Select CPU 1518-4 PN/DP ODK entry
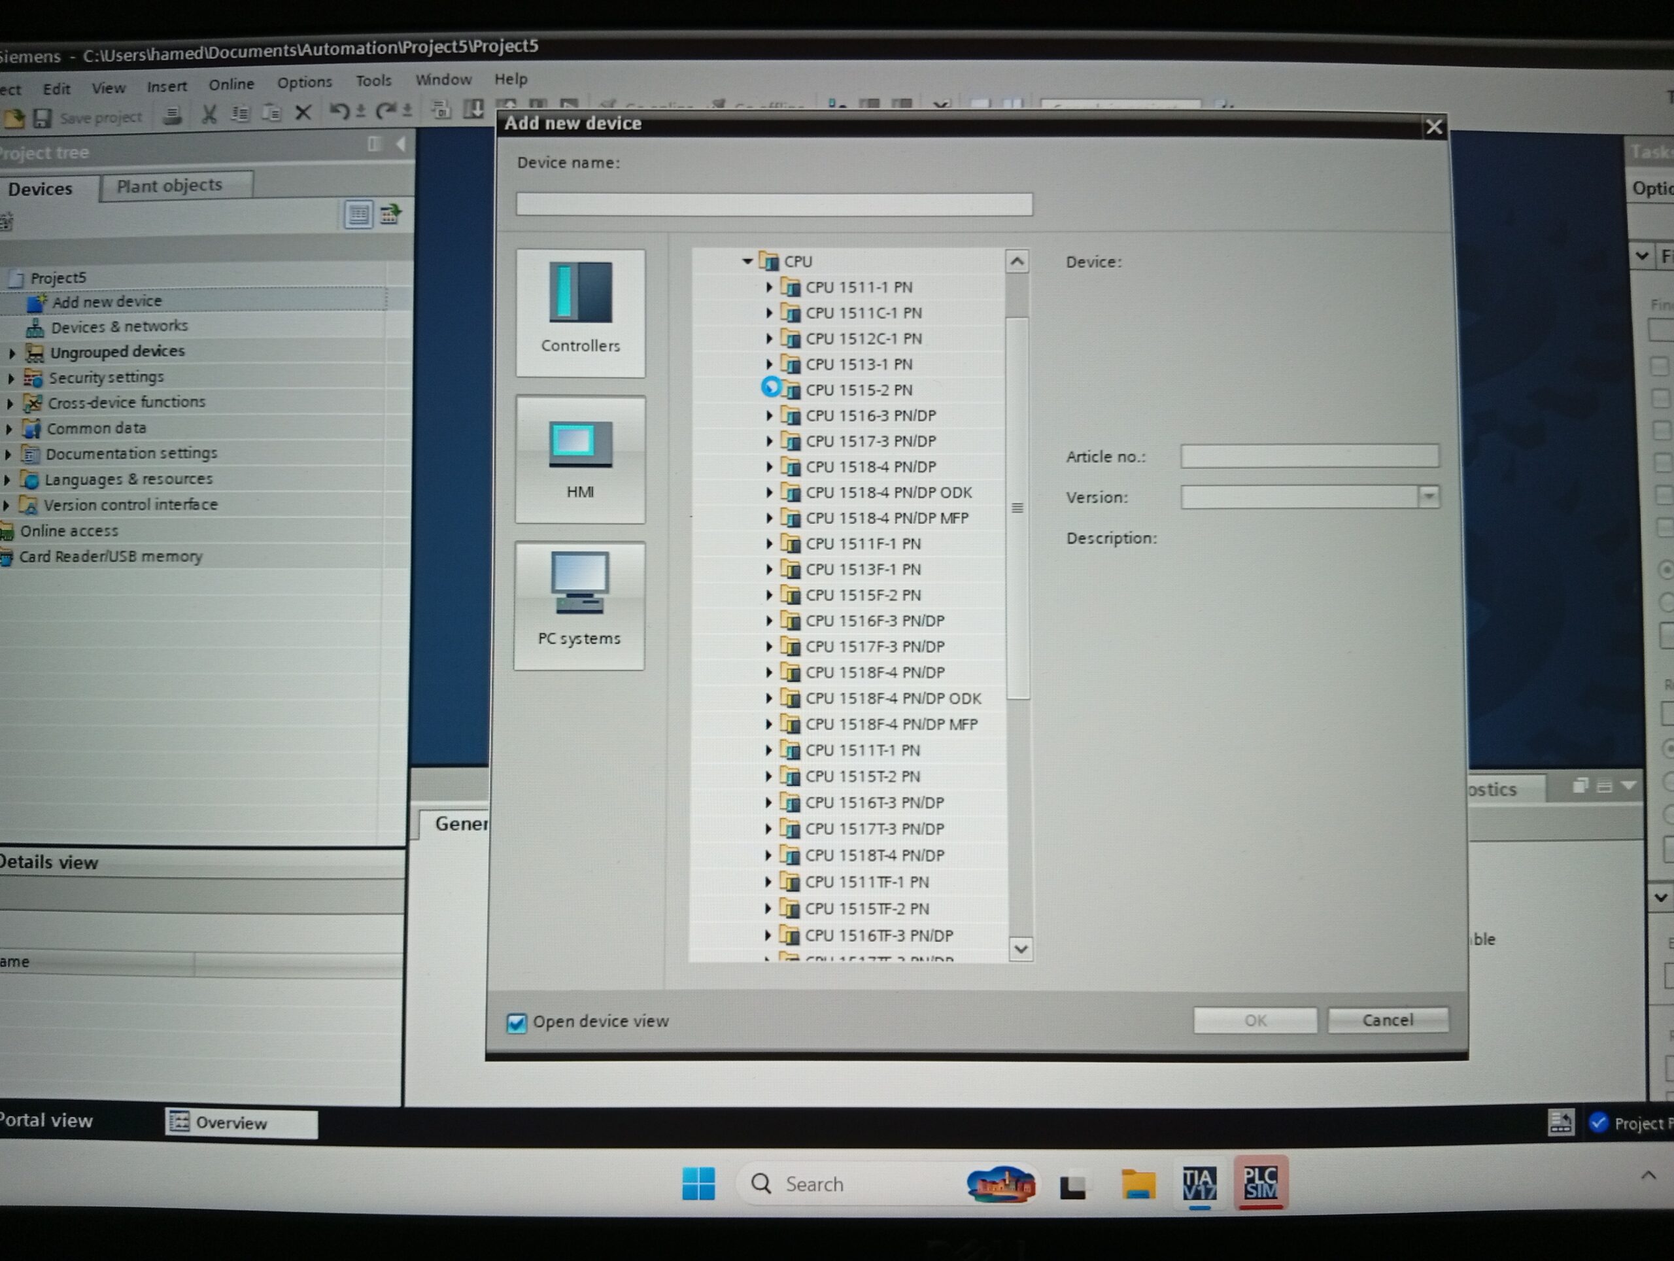1674x1261 pixels. 889,492
